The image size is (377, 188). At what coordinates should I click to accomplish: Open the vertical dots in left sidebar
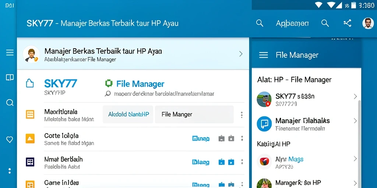tap(10, 171)
